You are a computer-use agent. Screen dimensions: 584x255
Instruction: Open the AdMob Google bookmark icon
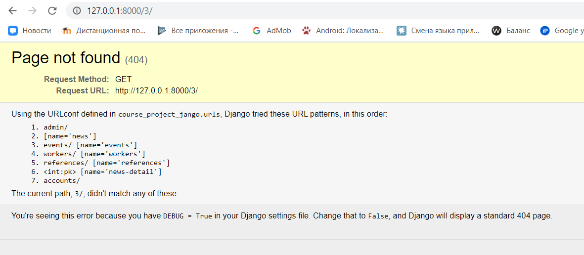click(256, 31)
